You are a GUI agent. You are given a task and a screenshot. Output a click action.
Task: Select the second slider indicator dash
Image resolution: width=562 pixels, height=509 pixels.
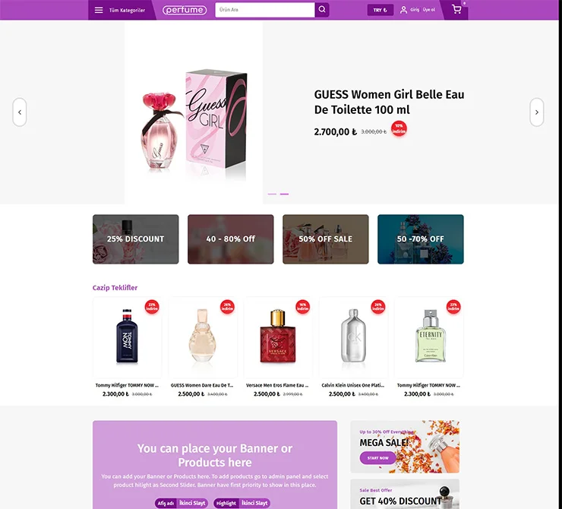[x=284, y=194]
